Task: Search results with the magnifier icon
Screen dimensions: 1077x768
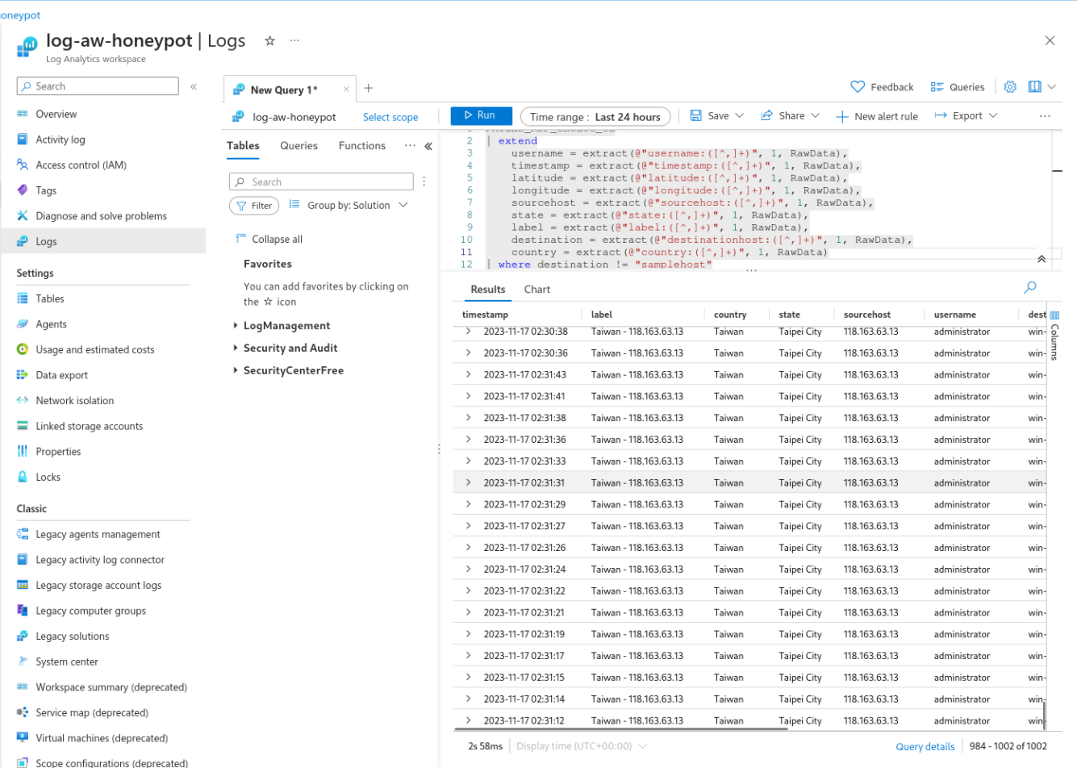Action: (1030, 287)
